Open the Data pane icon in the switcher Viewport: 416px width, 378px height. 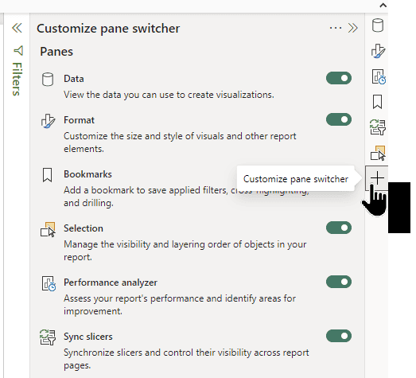tap(377, 25)
